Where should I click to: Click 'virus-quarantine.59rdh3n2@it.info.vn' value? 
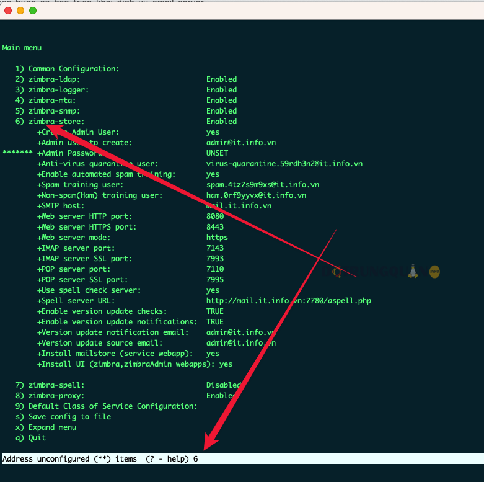coord(284,163)
